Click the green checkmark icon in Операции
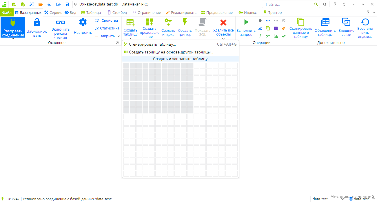This screenshot has width=377, height=202. coord(284,36)
